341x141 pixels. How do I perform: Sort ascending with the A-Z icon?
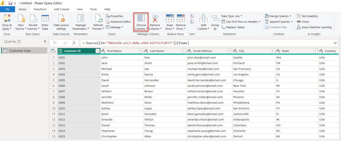pyautogui.click(x=192, y=16)
